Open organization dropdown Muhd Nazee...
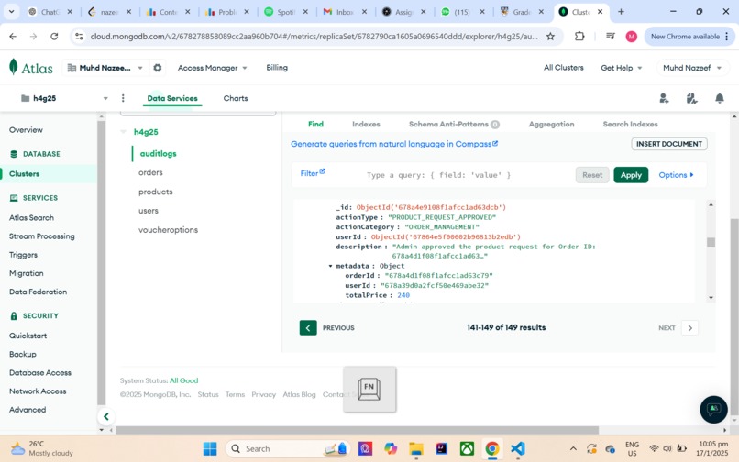 pos(105,68)
